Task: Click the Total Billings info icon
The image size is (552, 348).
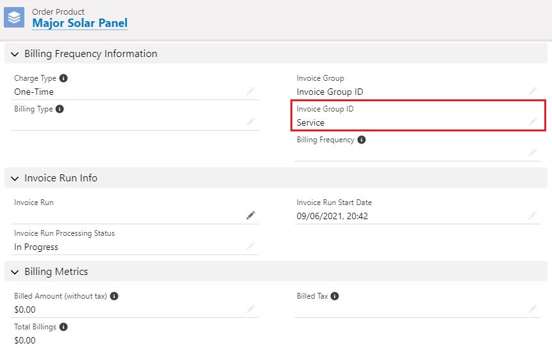Action: pyautogui.click(x=63, y=327)
